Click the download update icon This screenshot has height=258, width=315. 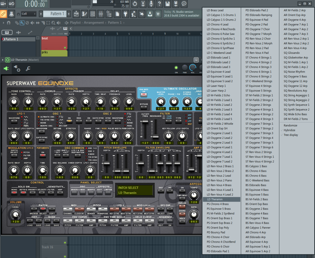[x=150, y=14]
